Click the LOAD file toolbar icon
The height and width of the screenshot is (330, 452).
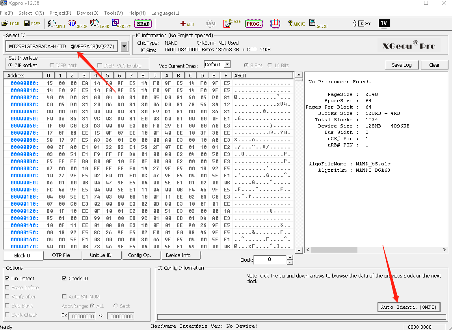click(10, 24)
